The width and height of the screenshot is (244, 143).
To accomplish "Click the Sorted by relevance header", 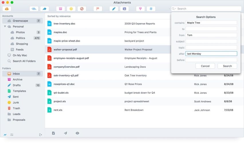I will tap(59, 16).
